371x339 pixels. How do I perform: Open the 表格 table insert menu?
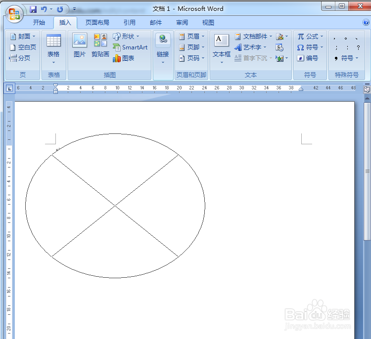(53, 49)
